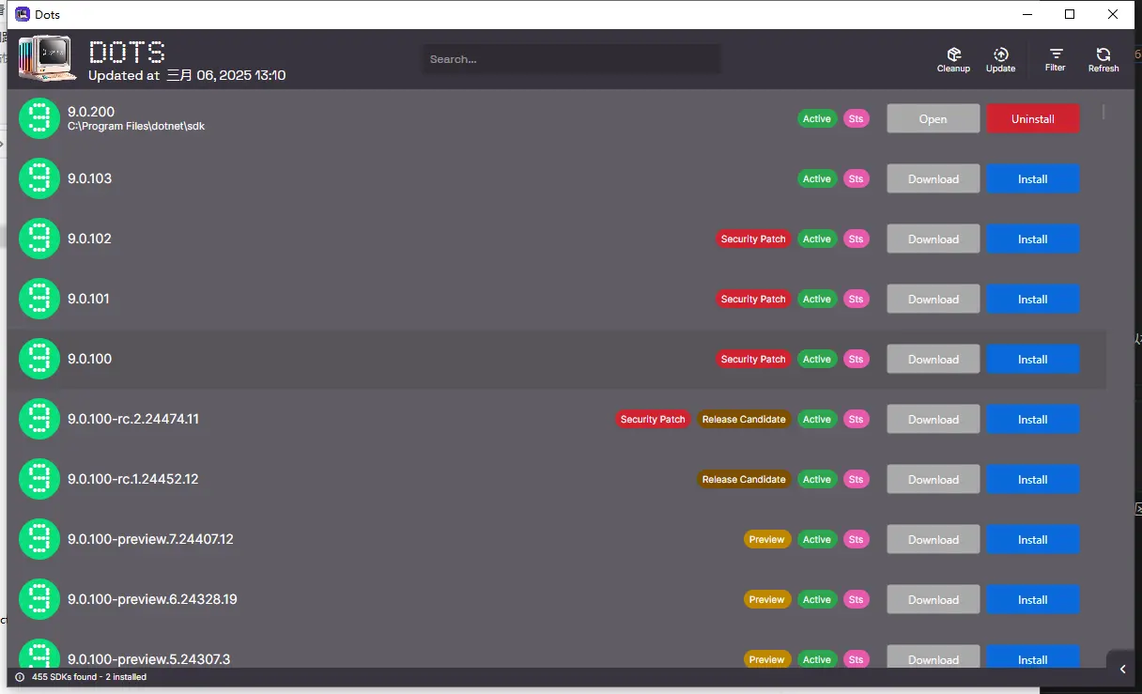This screenshot has width=1142, height=694.
Task: Install SDK 9.0.100-rc.1.24452.12
Action: [x=1033, y=480]
